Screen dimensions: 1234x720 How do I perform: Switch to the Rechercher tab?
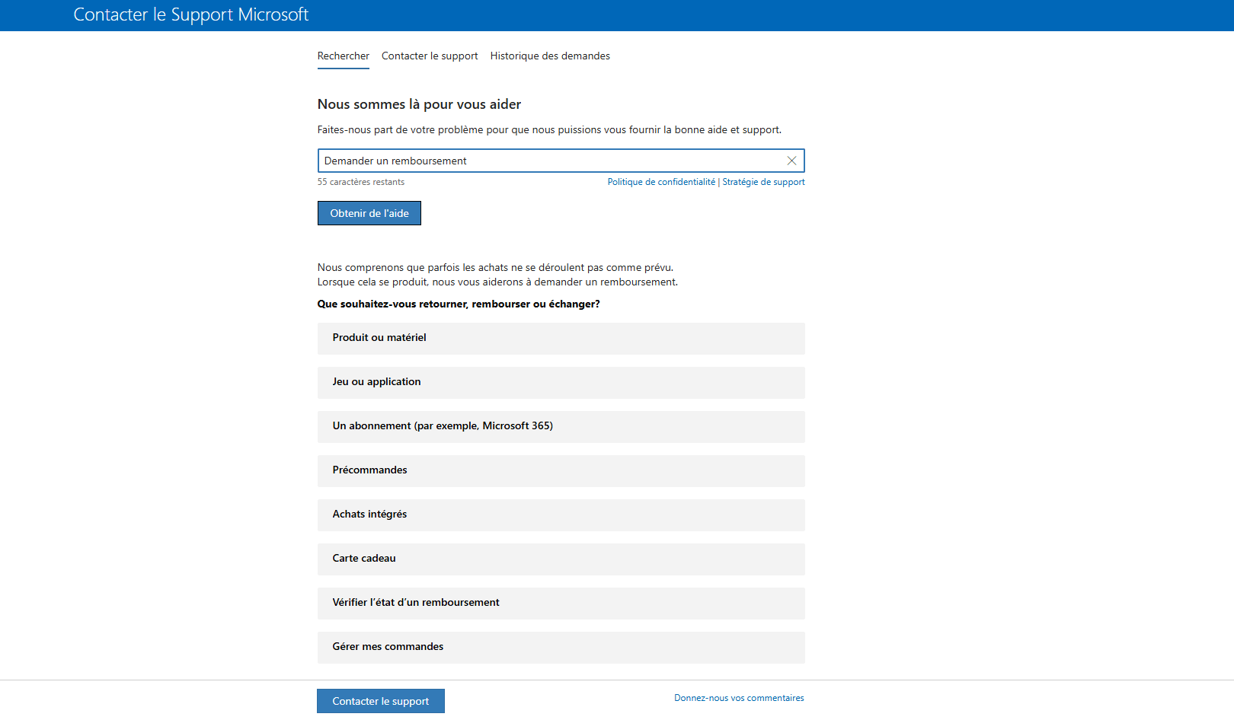[344, 56]
